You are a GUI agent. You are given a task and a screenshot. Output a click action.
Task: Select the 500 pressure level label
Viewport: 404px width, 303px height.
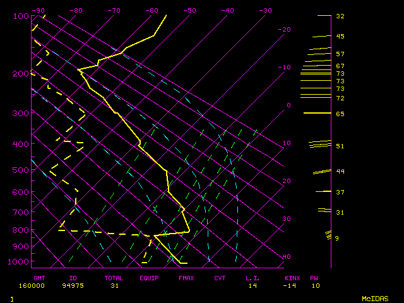pyautogui.click(x=21, y=170)
